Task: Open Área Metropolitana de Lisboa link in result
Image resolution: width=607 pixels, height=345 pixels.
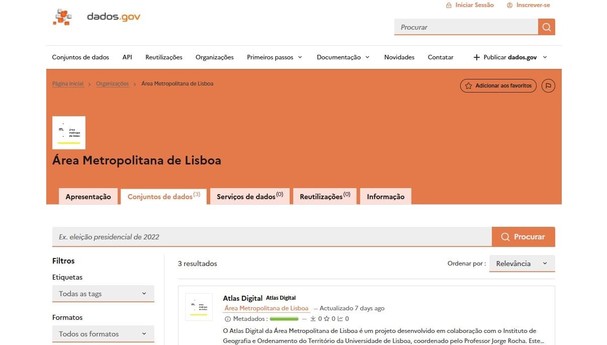Action: (267, 308)
